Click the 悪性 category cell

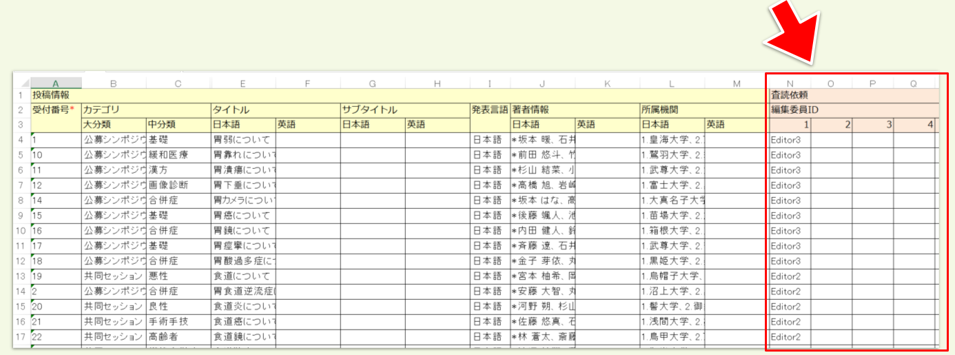tap(178, 276)
